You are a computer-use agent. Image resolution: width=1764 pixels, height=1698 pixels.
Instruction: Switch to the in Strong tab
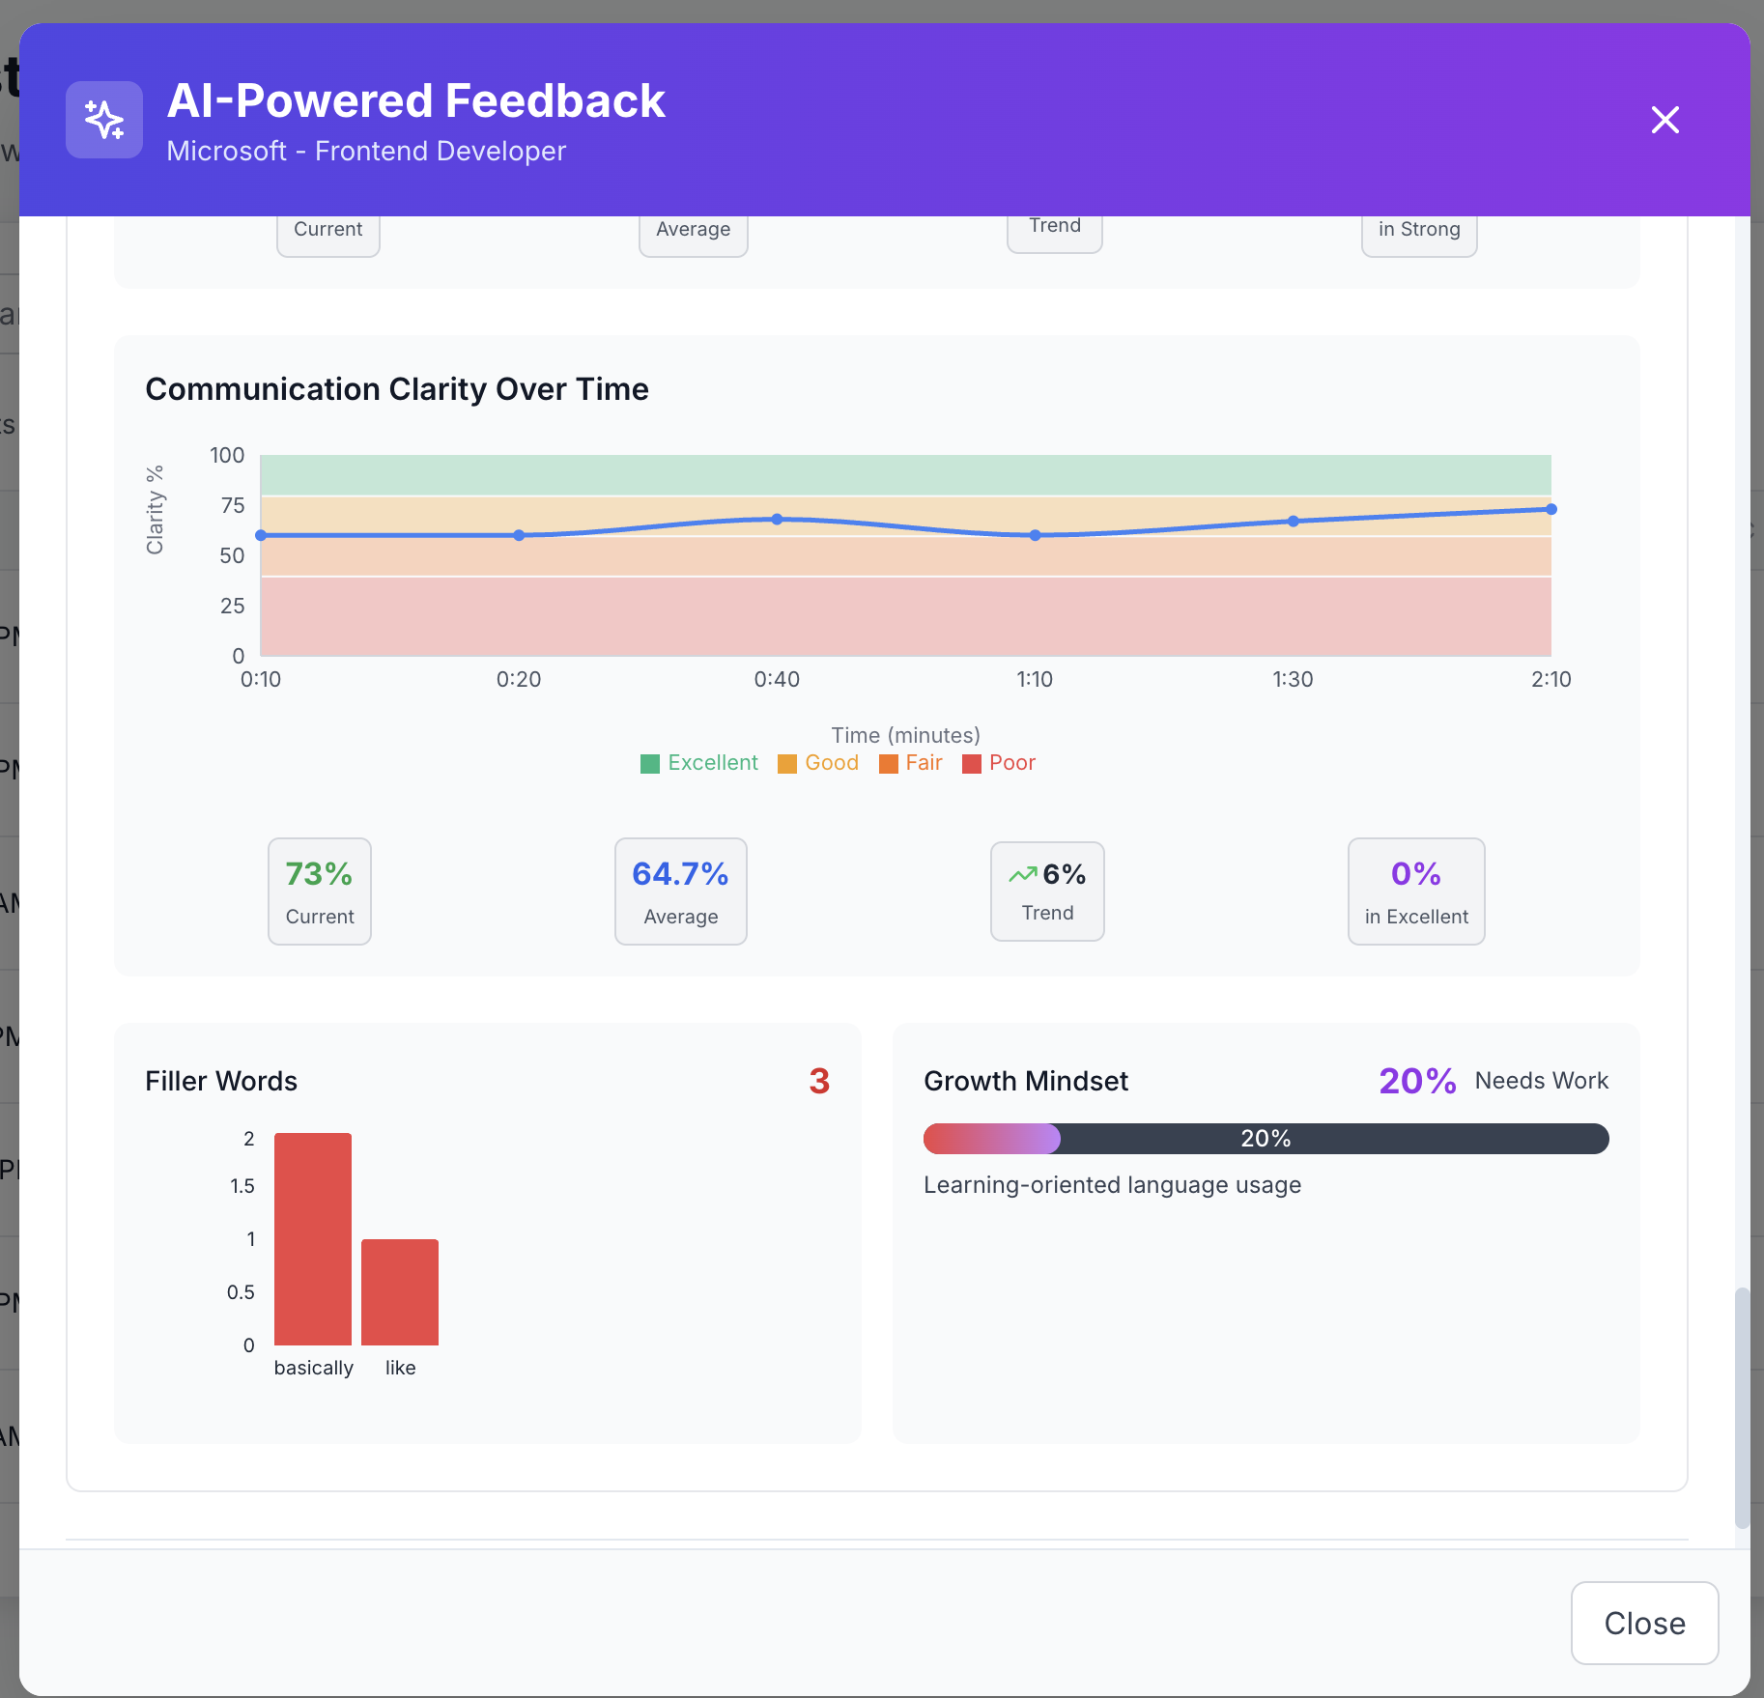pyautogui.click(x=1418, y=230)
